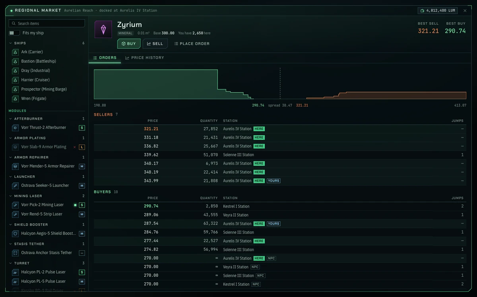Select the 277.44 Aurelis IV Station buy order
The image size is (477, 297).
coord(280,241)
